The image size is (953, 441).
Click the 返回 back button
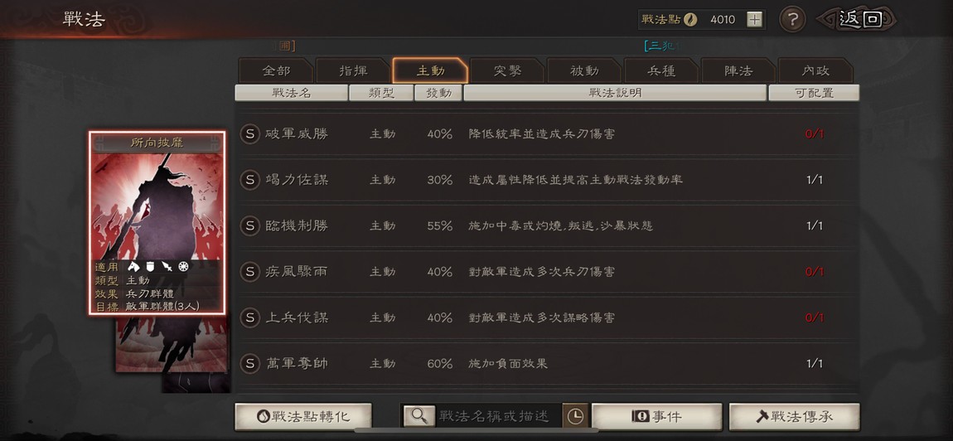click(x=857, y=19)
